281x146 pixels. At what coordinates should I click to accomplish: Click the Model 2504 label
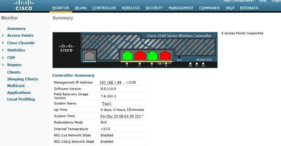tap(204, 60)
